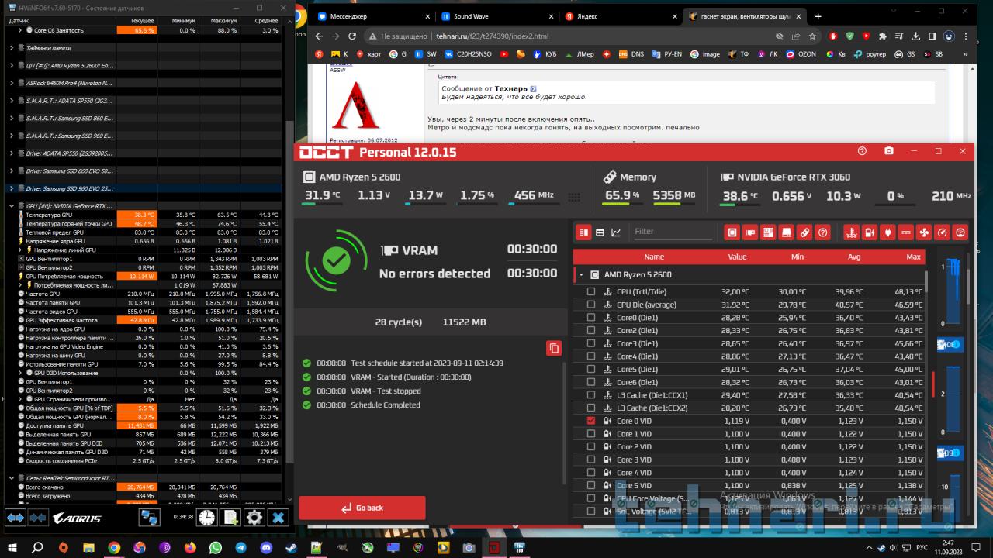Toggle the motherboard sensor filter icon
The width and height of the screenshot is (993, 558).
pyautogui.click(x=768, y=232)
